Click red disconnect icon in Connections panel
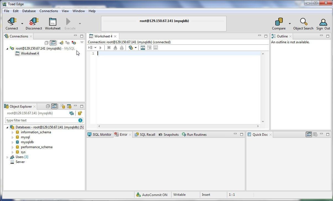 (74, 43)
